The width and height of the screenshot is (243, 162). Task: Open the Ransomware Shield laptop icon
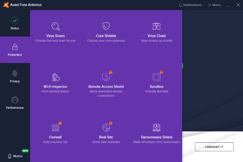coord(157,127)
